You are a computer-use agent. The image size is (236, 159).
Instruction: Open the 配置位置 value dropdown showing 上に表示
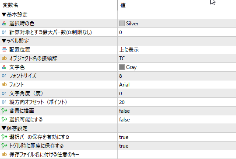point(177,50)
